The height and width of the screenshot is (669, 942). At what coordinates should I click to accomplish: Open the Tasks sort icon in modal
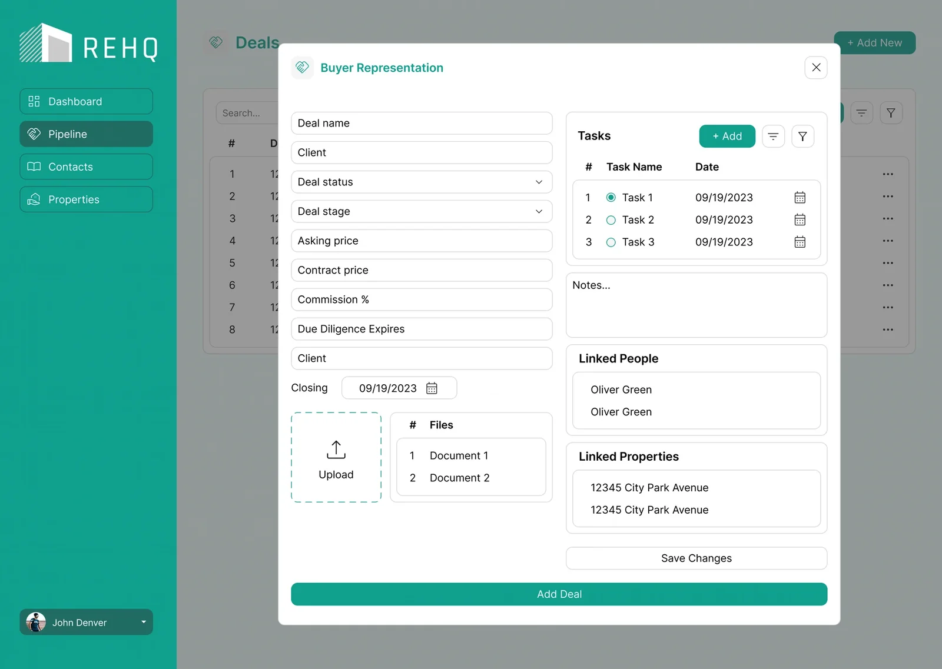tap(773, 136)
